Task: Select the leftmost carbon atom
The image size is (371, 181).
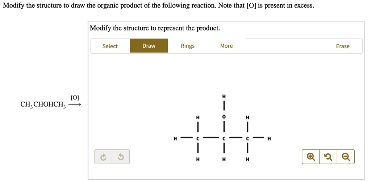Action: pyautogui.click(x=198, y=138)
